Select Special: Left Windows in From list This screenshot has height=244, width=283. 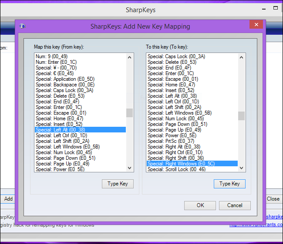pyautogui.click(x=80, y=147)
